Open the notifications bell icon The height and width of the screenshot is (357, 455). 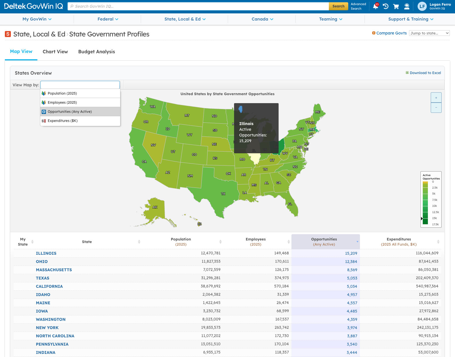pyautogui.click(x=375, y=6)
